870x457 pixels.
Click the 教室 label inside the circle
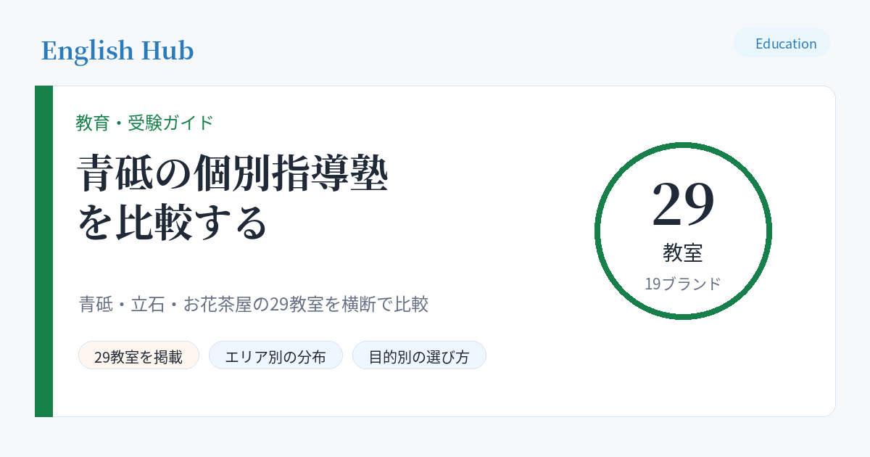pos(683,252)
